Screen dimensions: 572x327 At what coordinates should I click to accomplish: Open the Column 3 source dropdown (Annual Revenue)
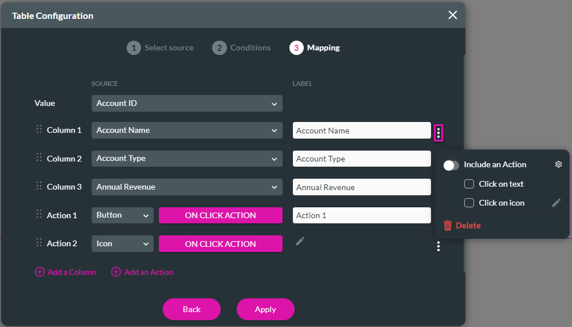point(187,187)
